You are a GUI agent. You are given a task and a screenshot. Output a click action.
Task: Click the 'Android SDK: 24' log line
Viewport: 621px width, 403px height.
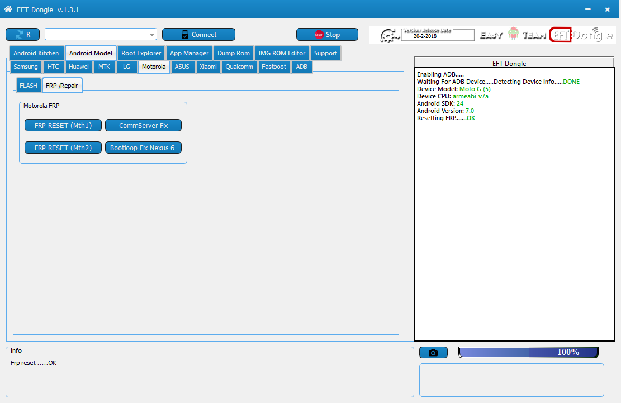pyautogui.click(x=440, y=104)
